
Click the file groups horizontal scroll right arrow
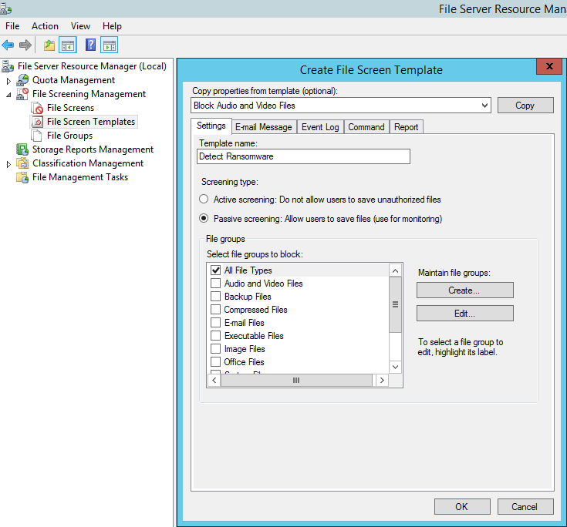click(x=382, y=380)
